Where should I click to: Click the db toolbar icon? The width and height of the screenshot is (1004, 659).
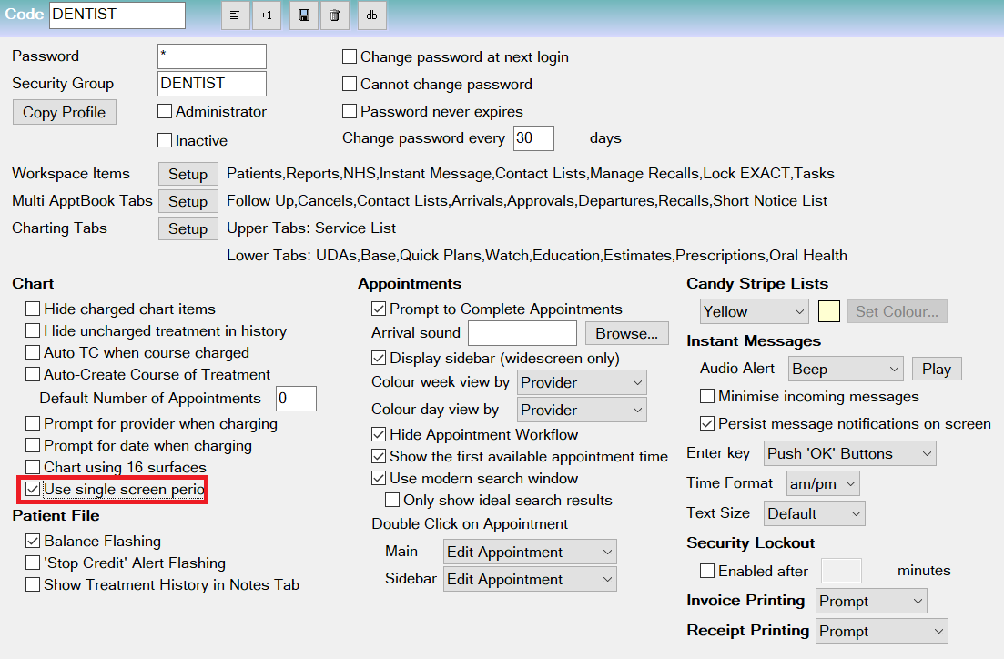pyautogui.click(x=372, y=15)
